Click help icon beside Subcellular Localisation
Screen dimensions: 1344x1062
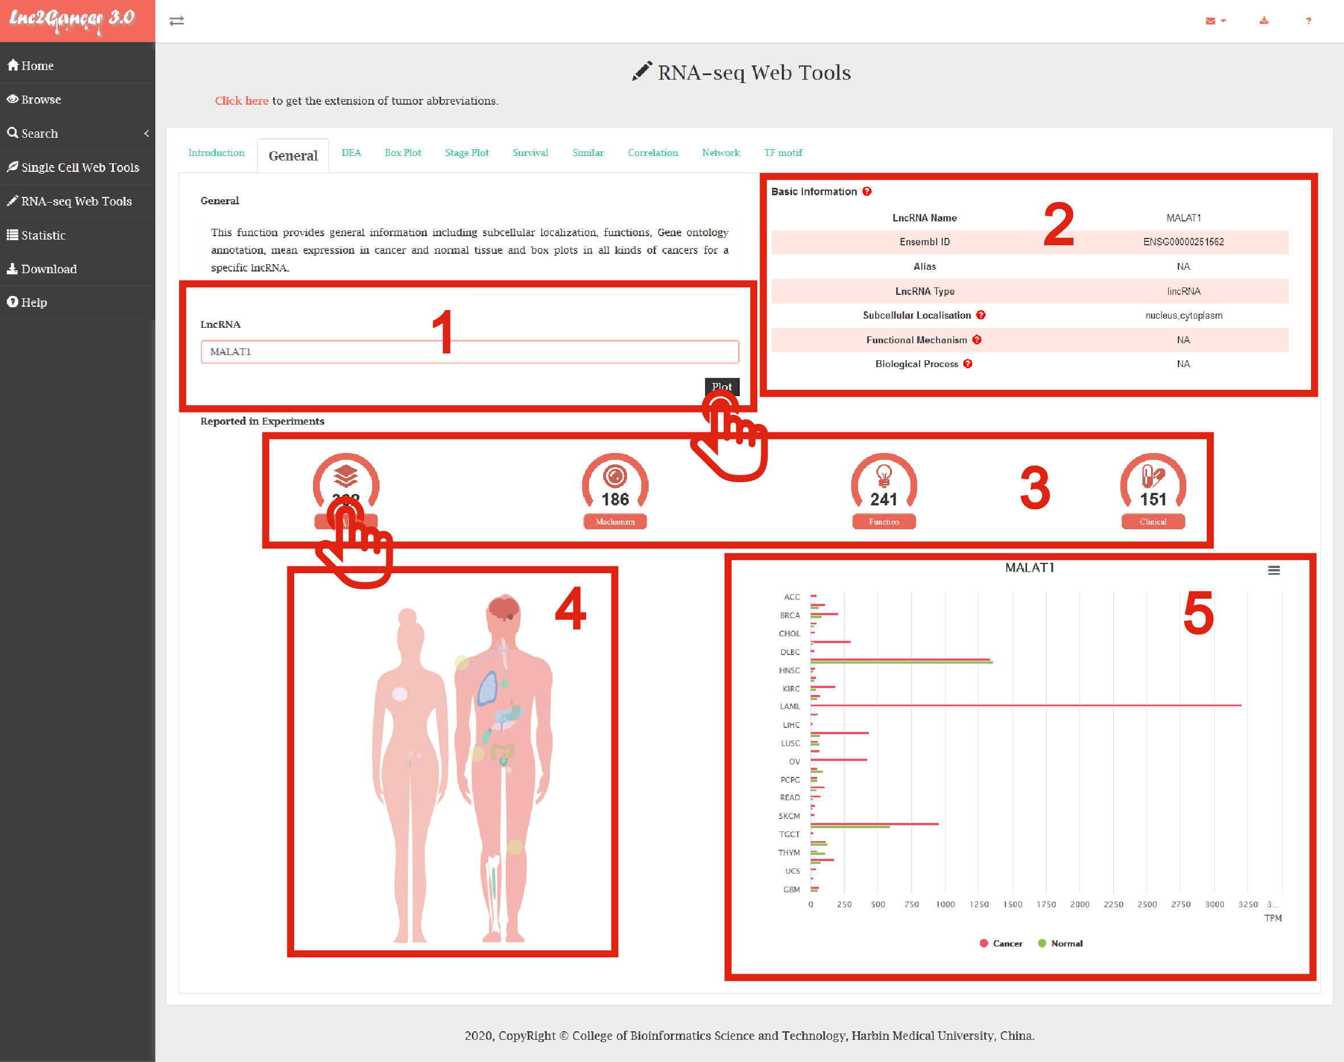pos(981,315)
